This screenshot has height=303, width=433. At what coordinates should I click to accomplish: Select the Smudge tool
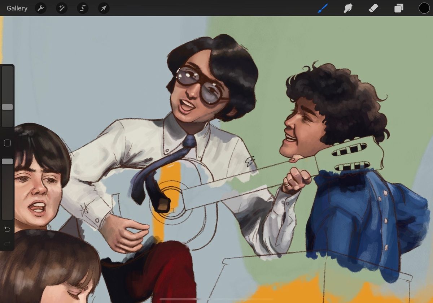point(348,8)
